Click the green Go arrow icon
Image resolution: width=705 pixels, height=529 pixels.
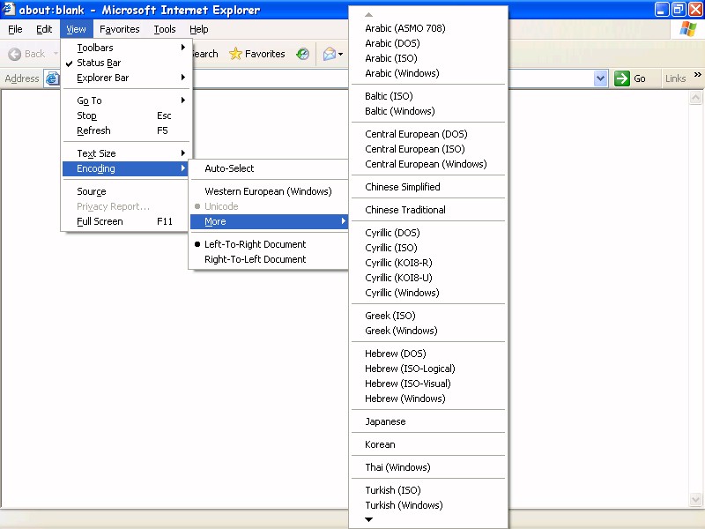click(622, 78)
